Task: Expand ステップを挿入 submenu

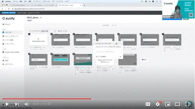Action: [108, 57]
